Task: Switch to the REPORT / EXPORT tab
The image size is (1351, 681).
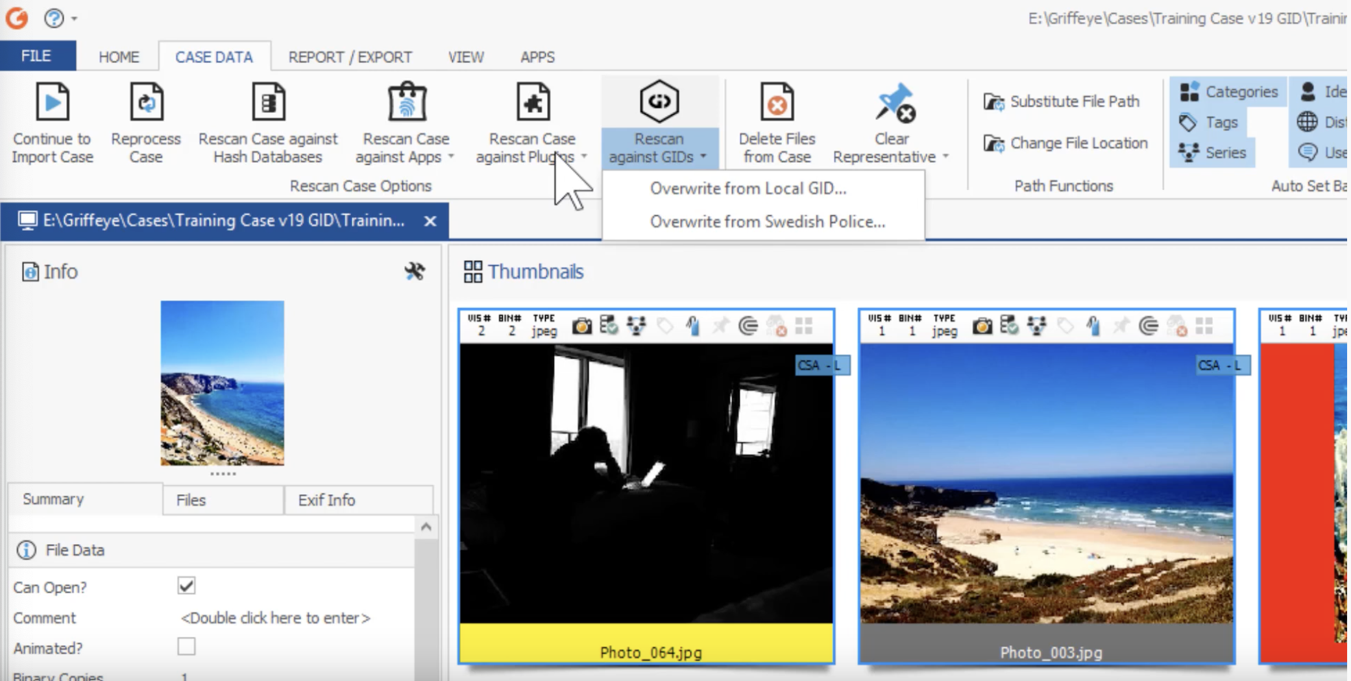Action: tap(350, 57)
